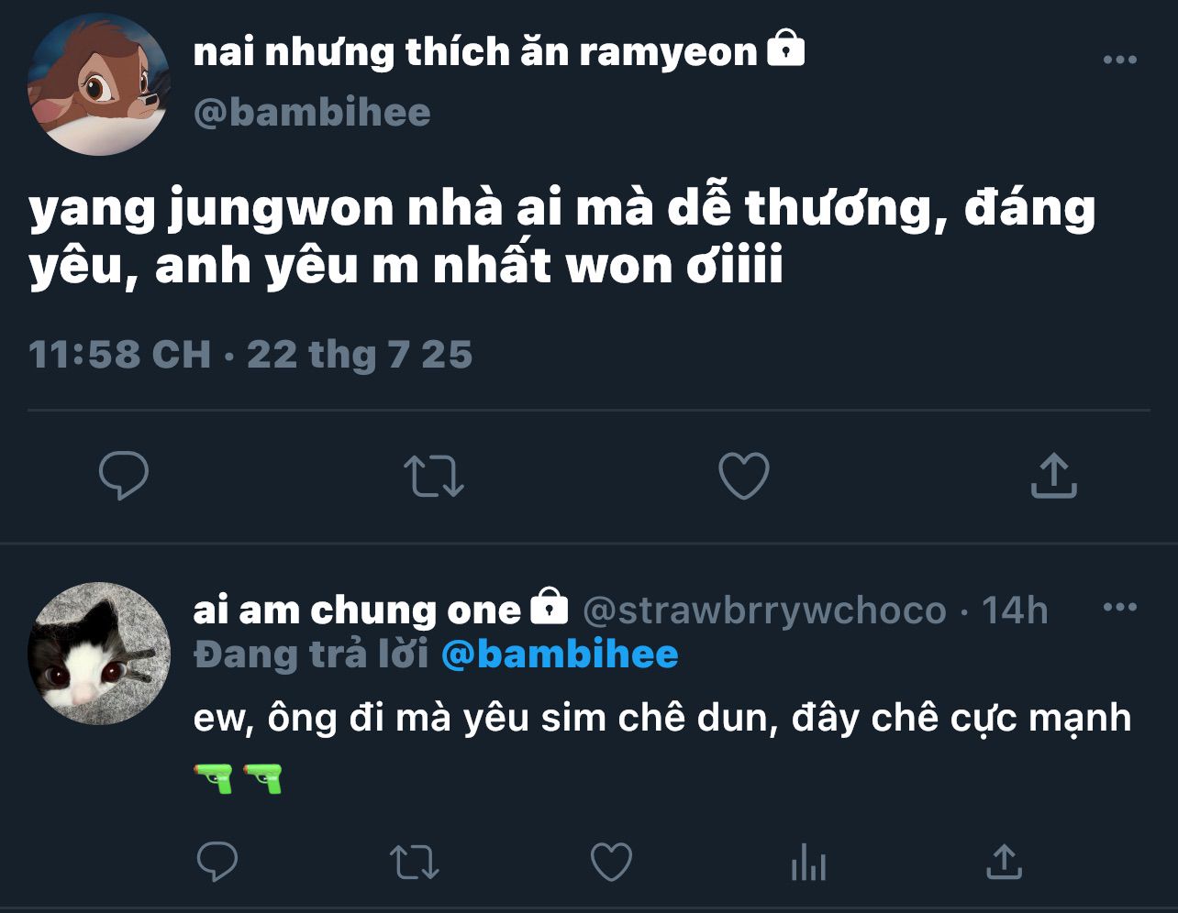Share the main tweet by bambihee
1178x913 pixels.
1053,475
